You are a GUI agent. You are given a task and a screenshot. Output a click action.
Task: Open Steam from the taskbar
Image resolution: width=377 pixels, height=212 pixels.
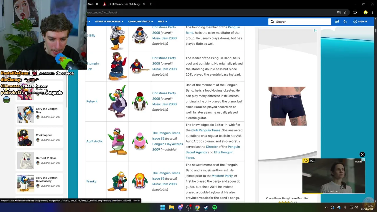[x=206, y=207]
